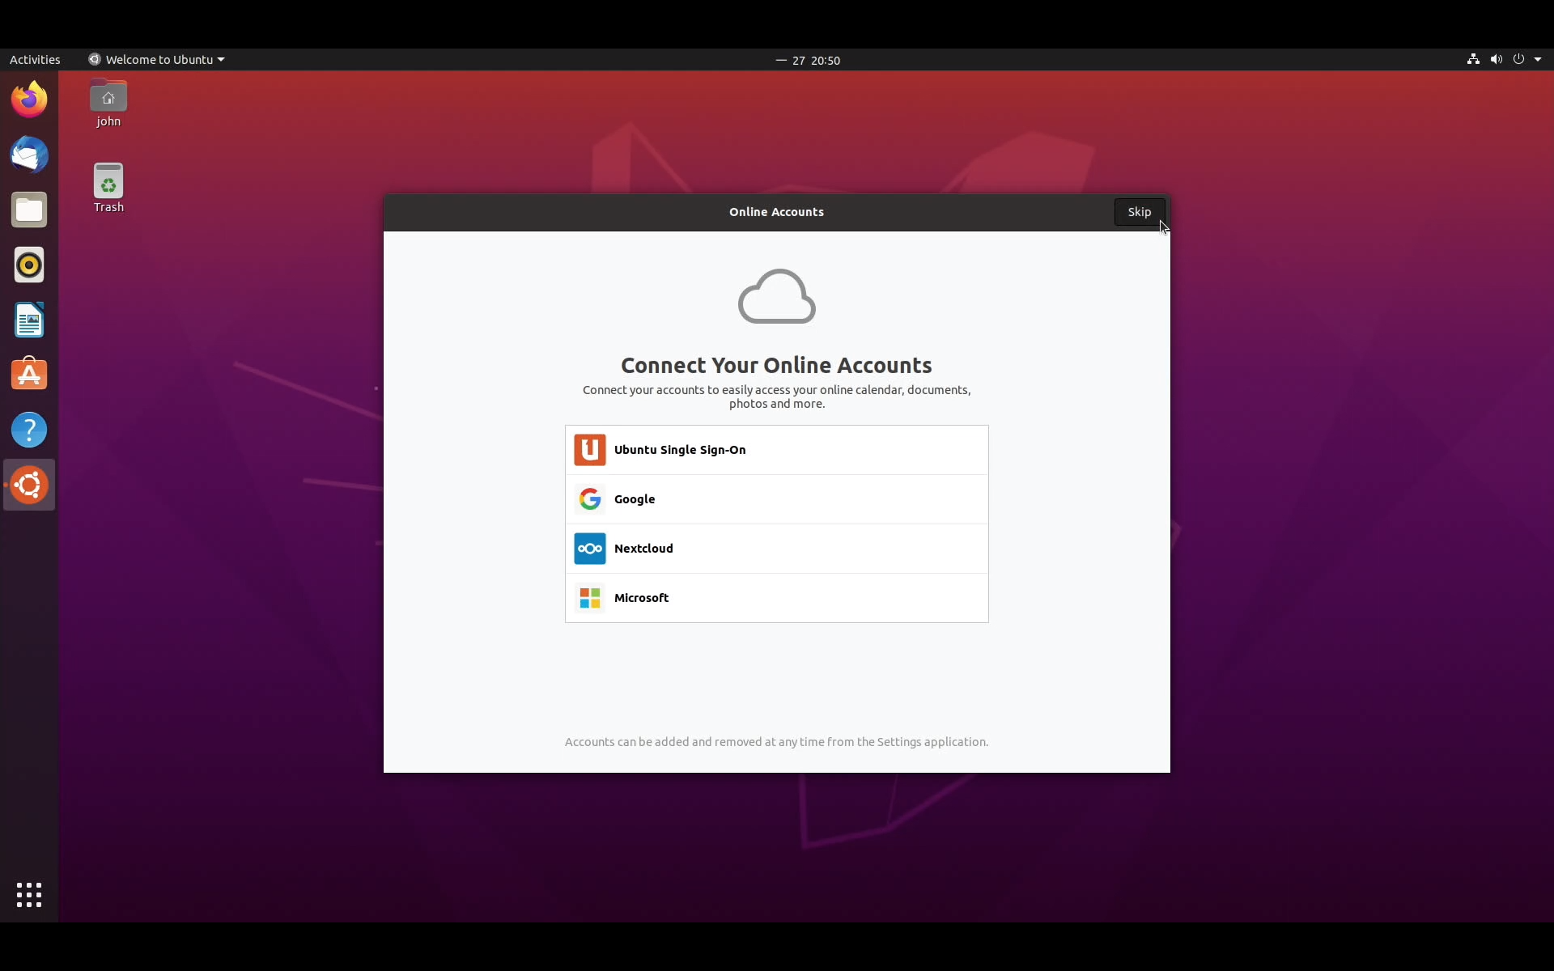Open LibreOffice Writer from the dock
1554x971 pixels.
29,320
